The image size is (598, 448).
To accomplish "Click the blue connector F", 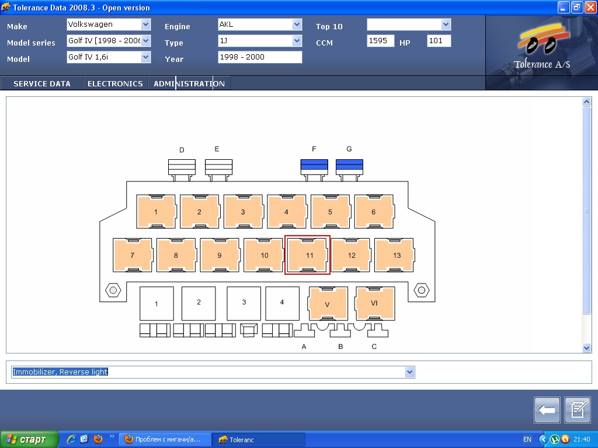I will point(314,166).
